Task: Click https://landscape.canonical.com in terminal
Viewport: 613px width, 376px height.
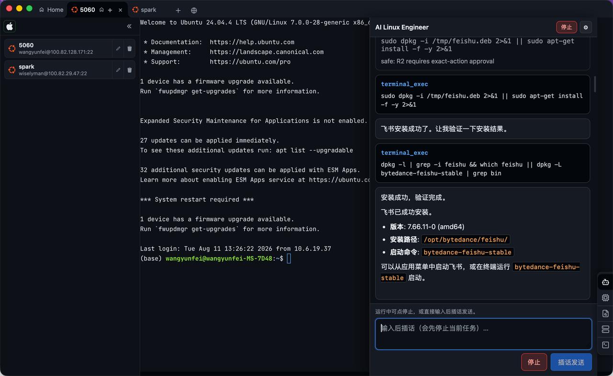Action: click(267, 52)
